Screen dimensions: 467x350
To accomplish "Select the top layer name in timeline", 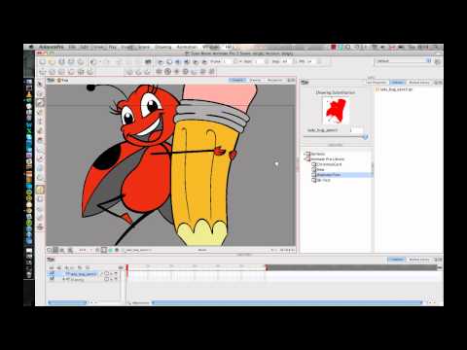I will click(83, 274).
